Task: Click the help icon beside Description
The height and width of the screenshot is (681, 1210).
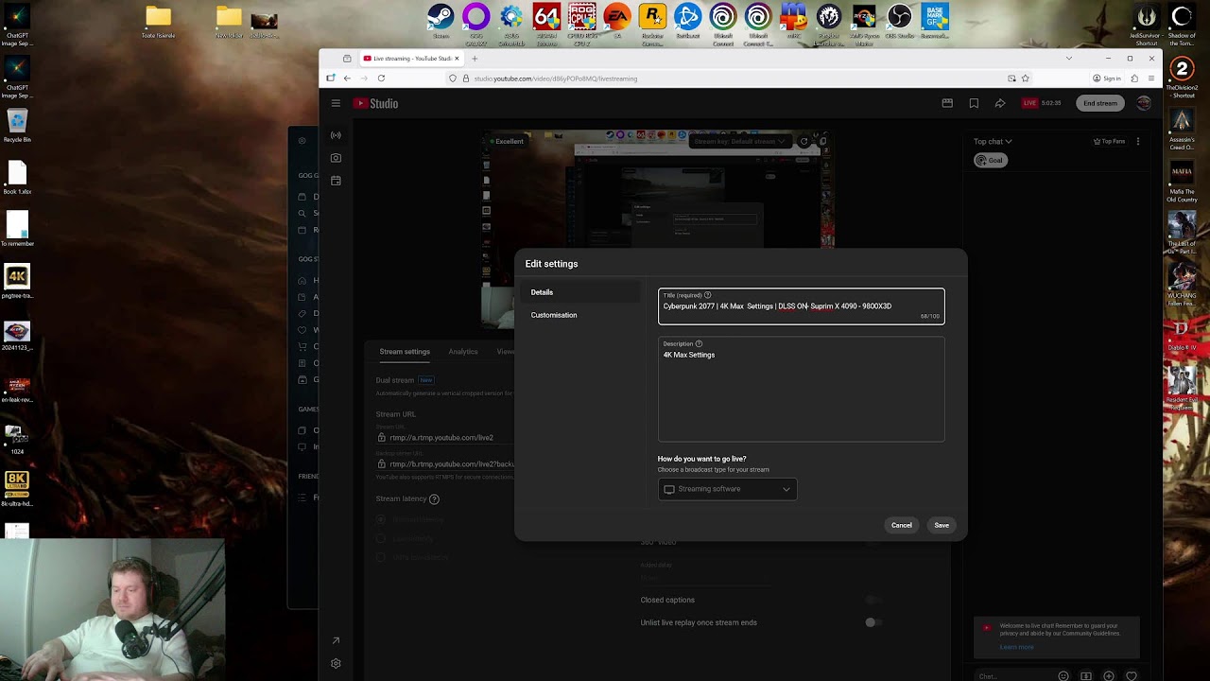Action: pyautogui.click(x=699, y=344)
